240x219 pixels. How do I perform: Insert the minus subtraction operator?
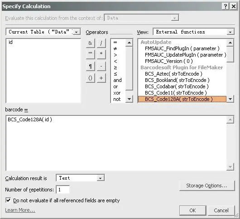101,66
